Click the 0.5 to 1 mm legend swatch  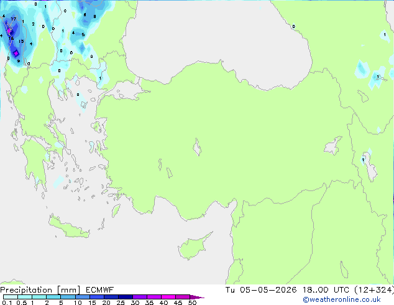tap(25, 297)
